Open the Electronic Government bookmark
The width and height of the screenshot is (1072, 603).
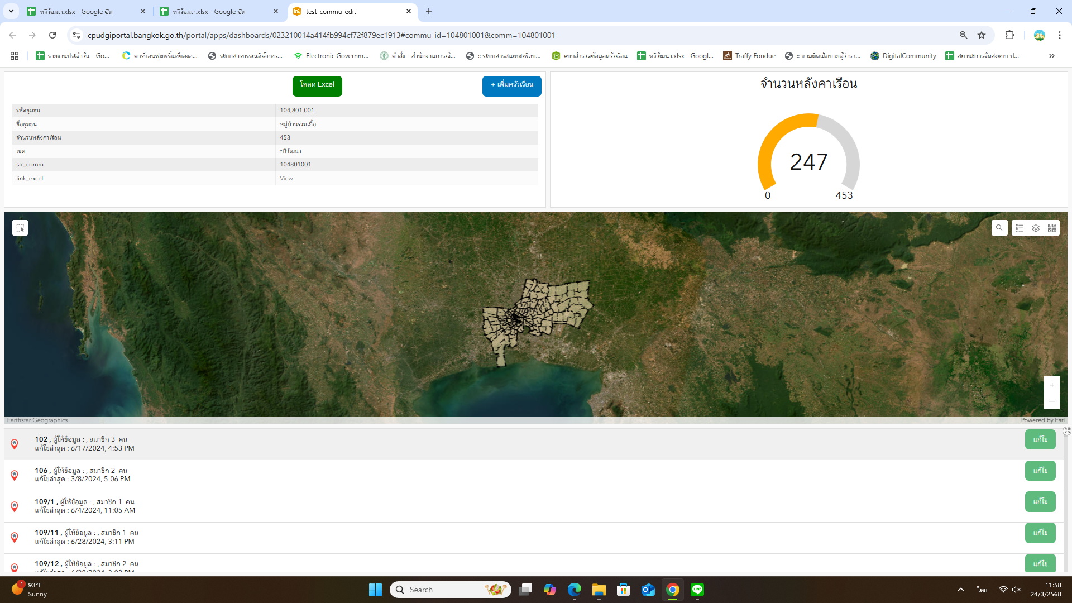[x=331, y=56]
